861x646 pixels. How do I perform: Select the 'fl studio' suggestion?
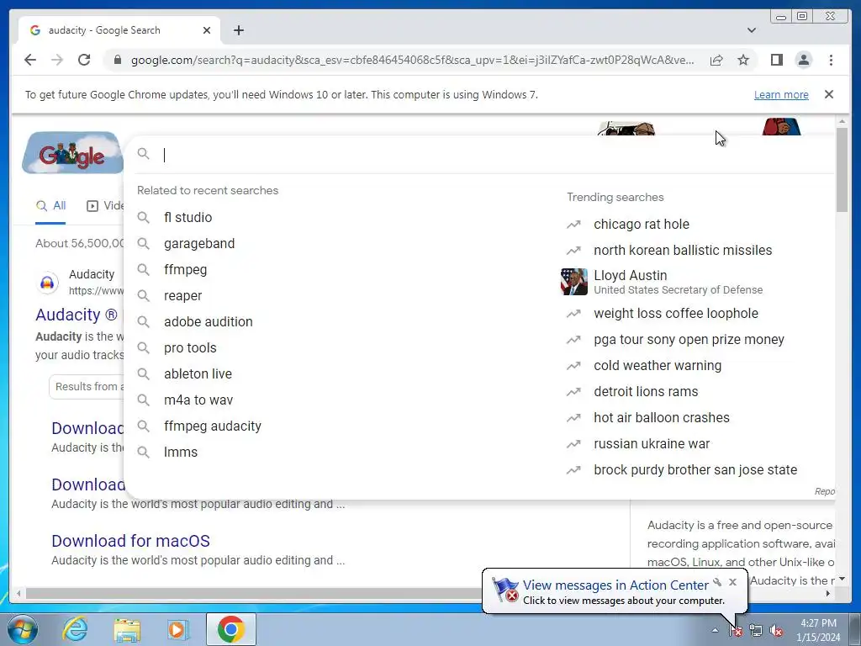pos(188,218)
